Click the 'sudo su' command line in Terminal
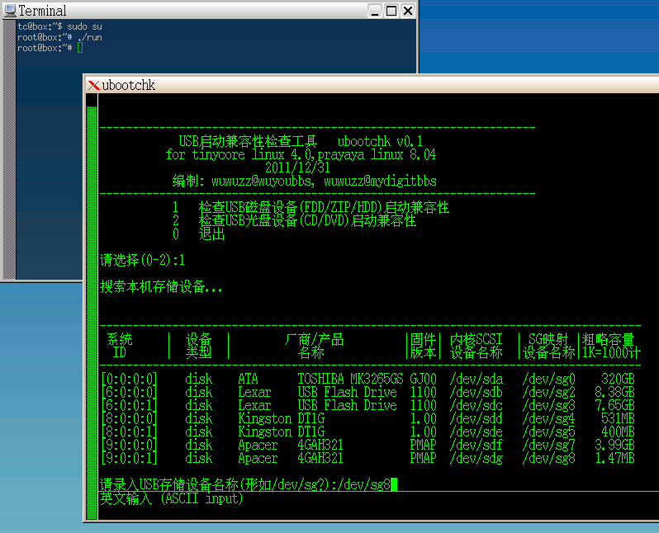Screen dimensions: 659x533 (x=59, y=26)
